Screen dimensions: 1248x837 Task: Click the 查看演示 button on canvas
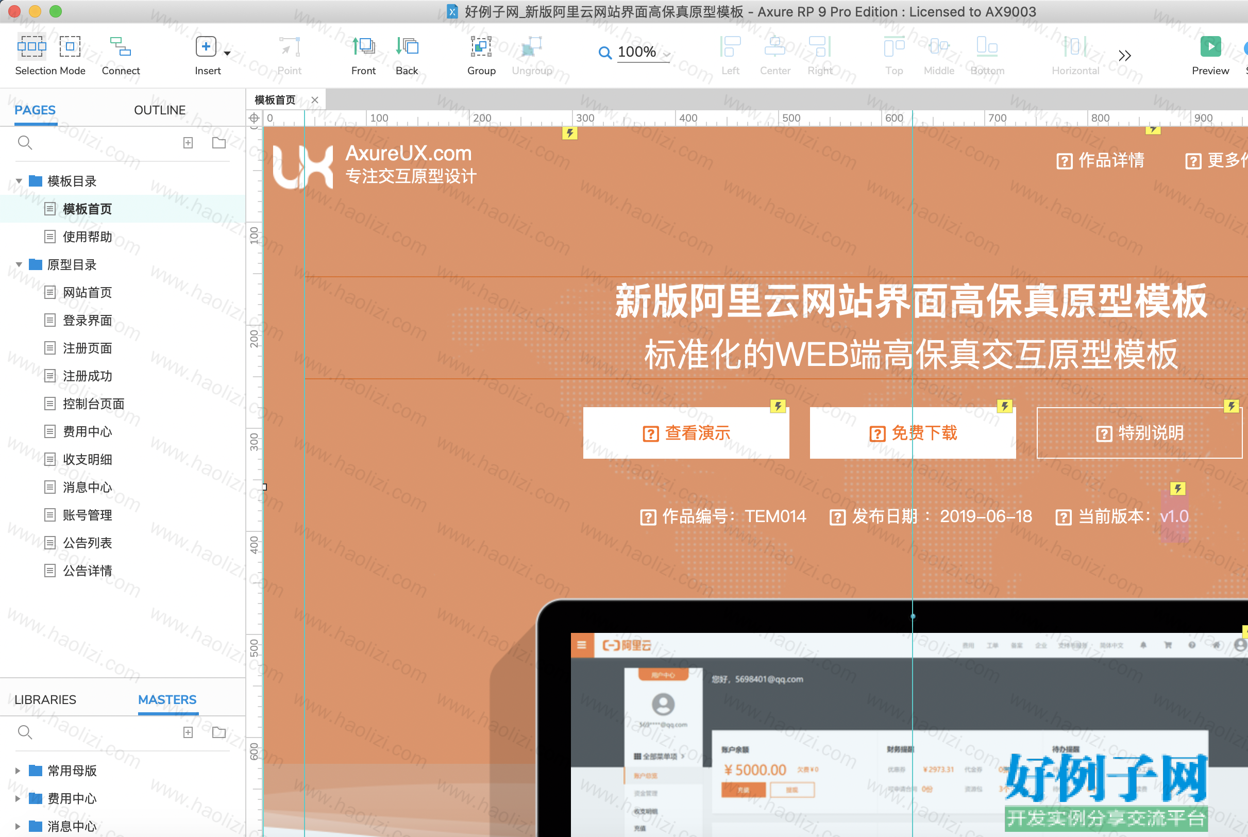pos(686,433)
